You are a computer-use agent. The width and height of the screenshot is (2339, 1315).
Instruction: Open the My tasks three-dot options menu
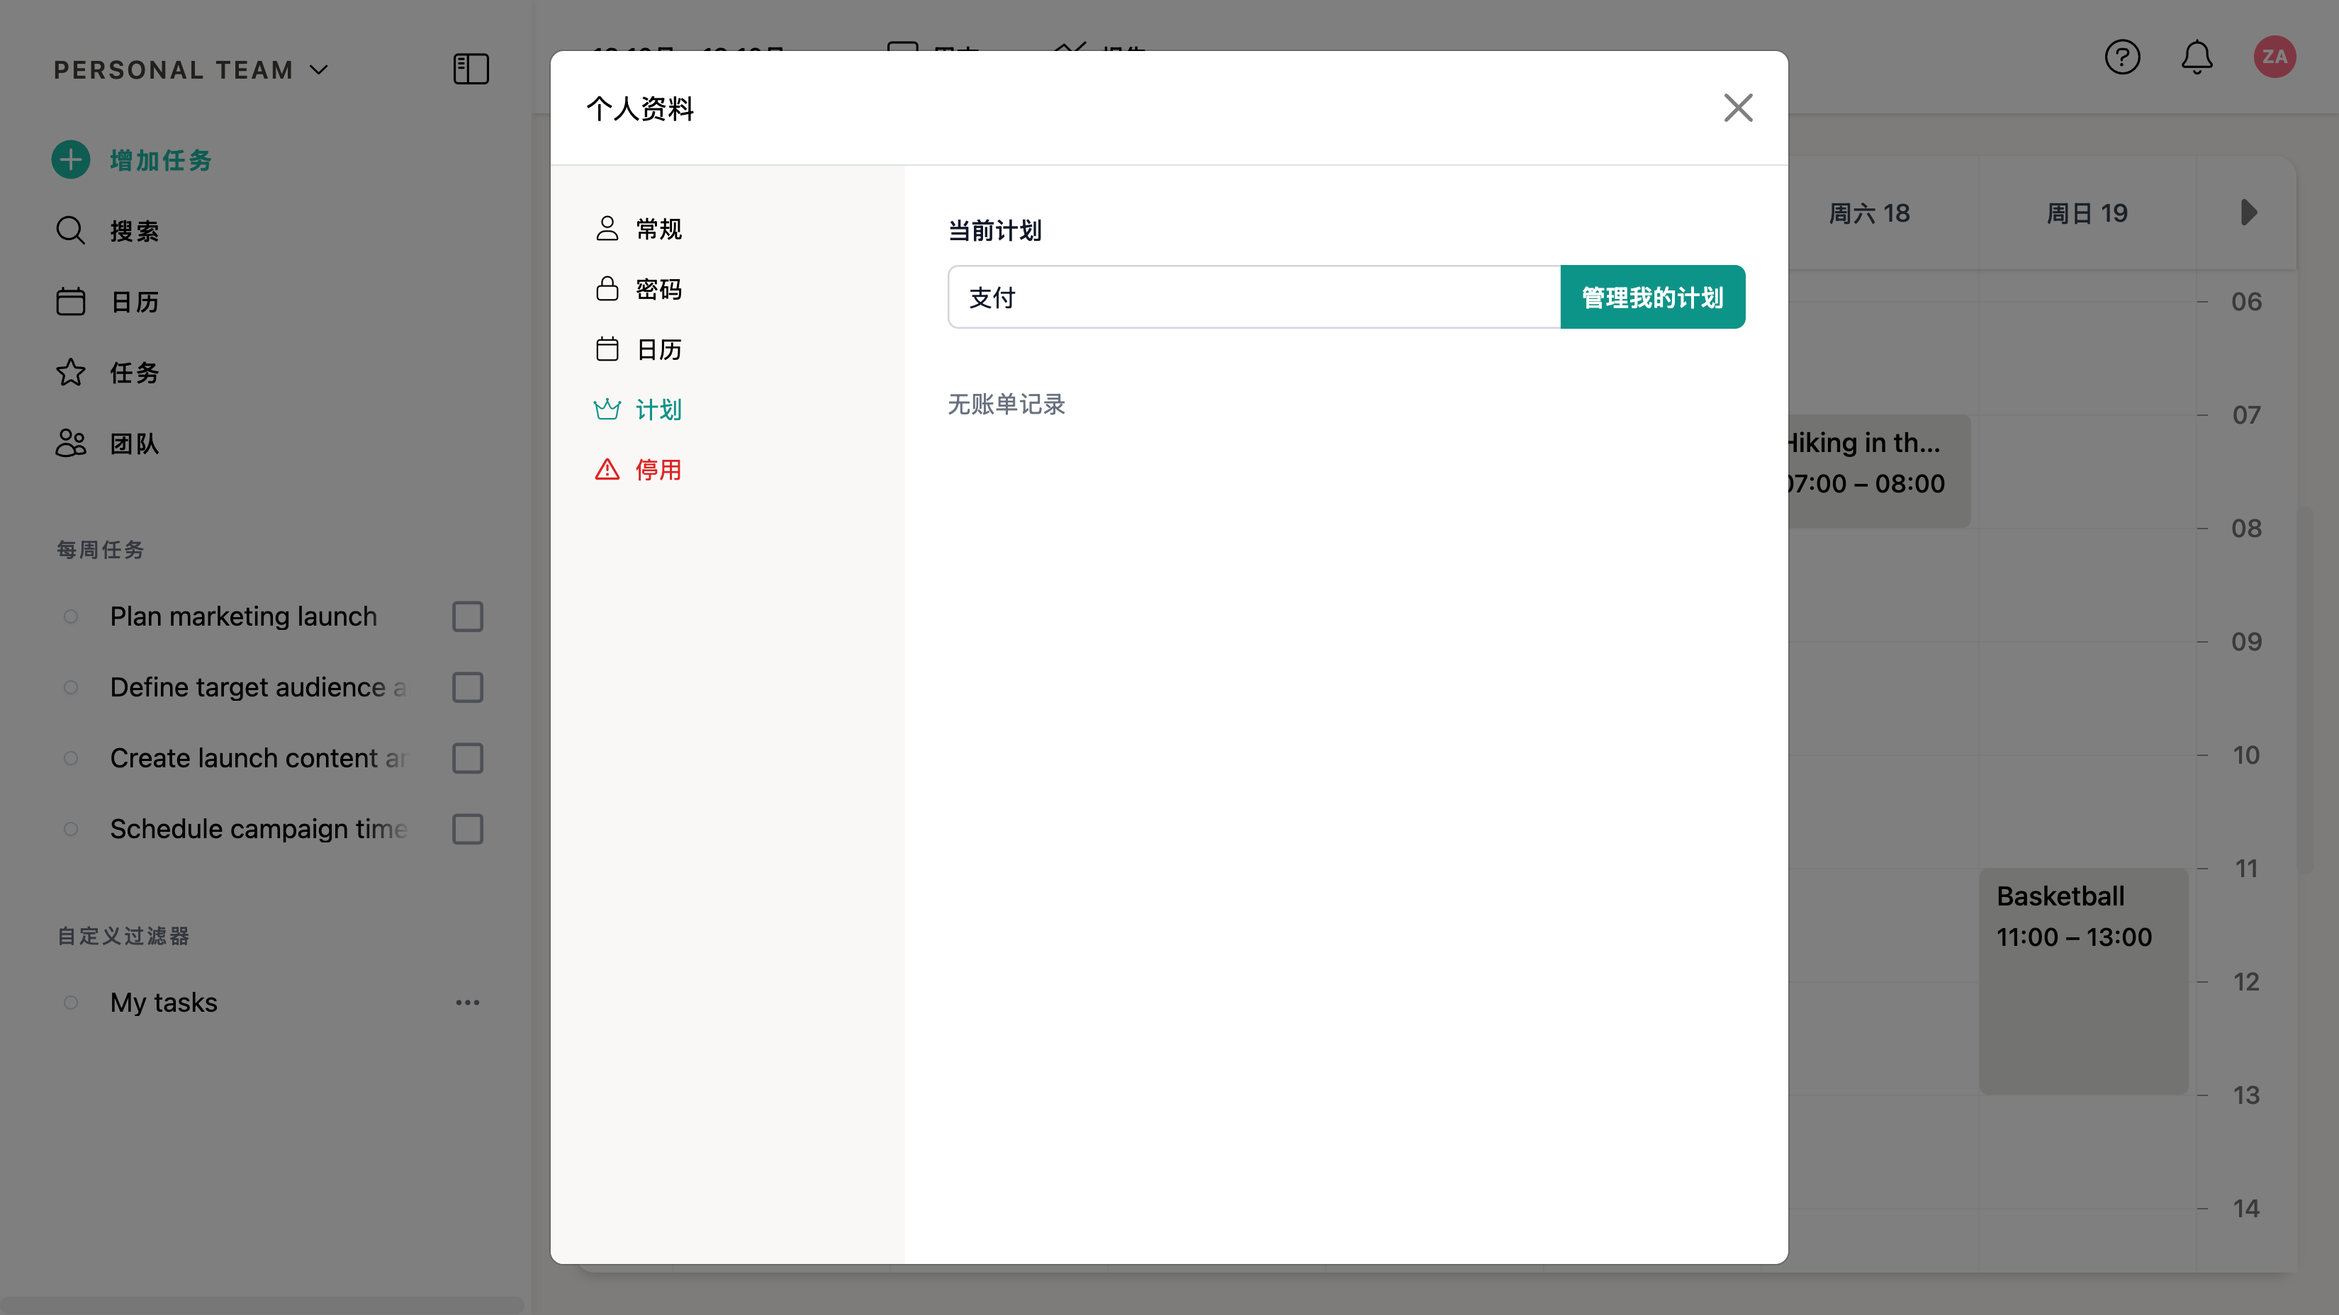click(468, 1002)
